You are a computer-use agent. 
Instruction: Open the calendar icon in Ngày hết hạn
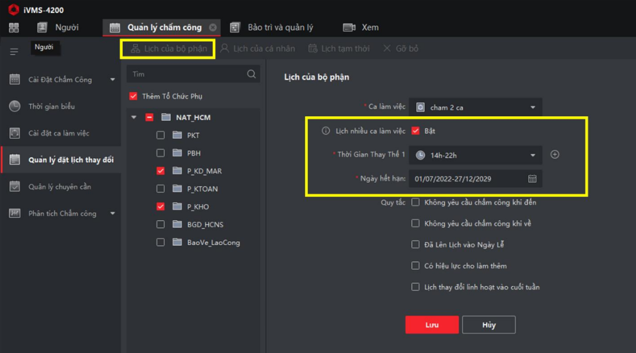click(x=532, y=179)
